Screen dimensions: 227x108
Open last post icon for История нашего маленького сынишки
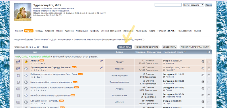203,89
